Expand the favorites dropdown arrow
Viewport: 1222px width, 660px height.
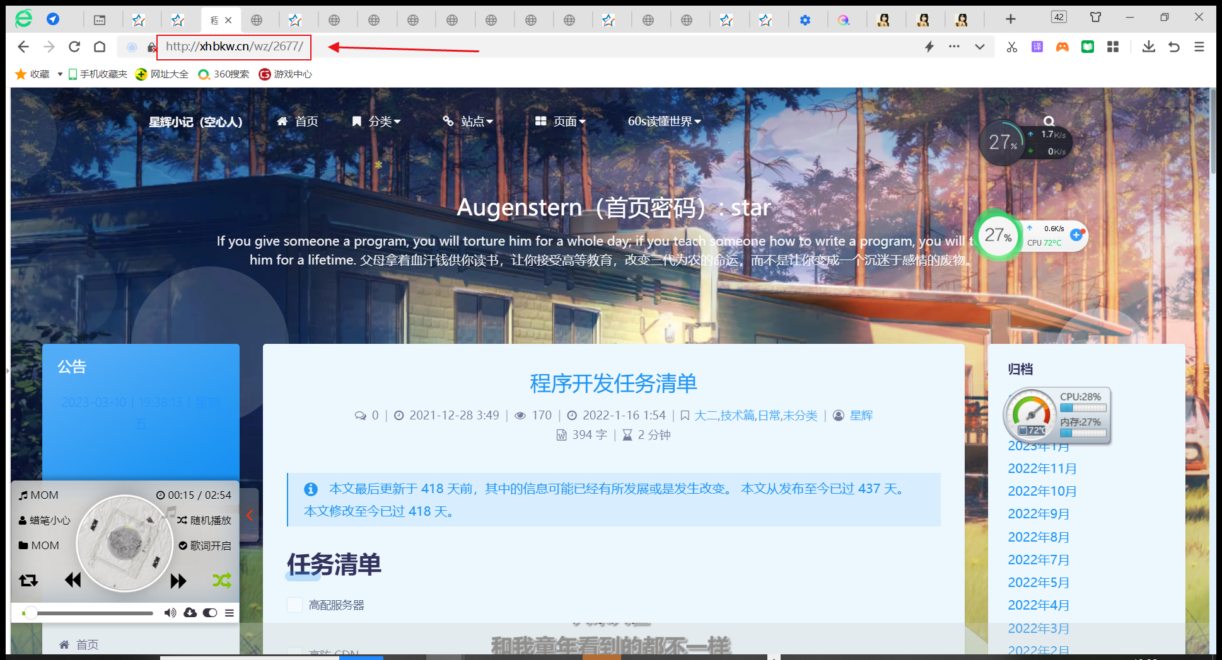click(60, 74)
